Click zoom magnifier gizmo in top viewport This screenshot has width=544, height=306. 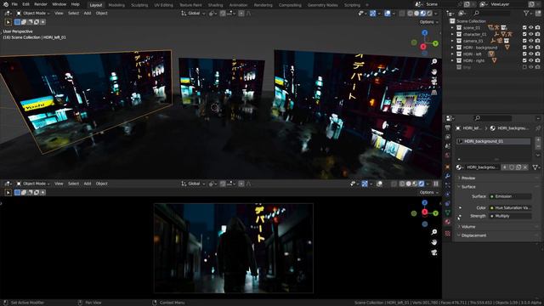point(434,61)
